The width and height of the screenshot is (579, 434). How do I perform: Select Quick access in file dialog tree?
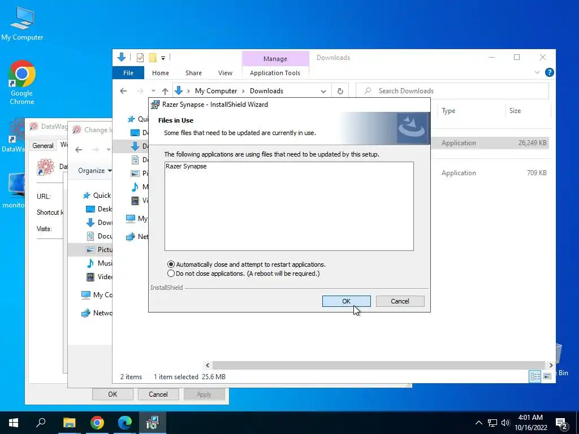(97, 196)
